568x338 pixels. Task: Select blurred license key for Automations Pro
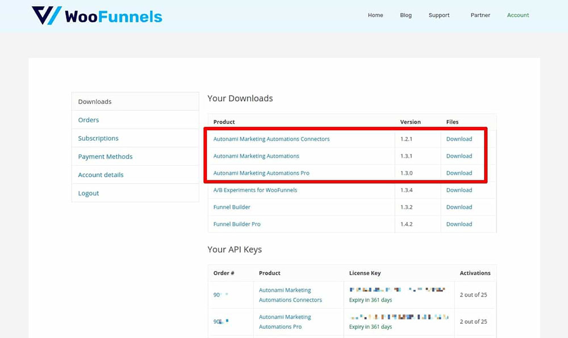click(399, 317)
